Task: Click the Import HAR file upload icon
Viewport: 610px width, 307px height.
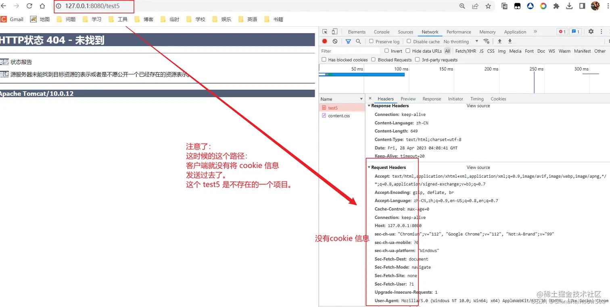Action: click(x=499, y=41)
